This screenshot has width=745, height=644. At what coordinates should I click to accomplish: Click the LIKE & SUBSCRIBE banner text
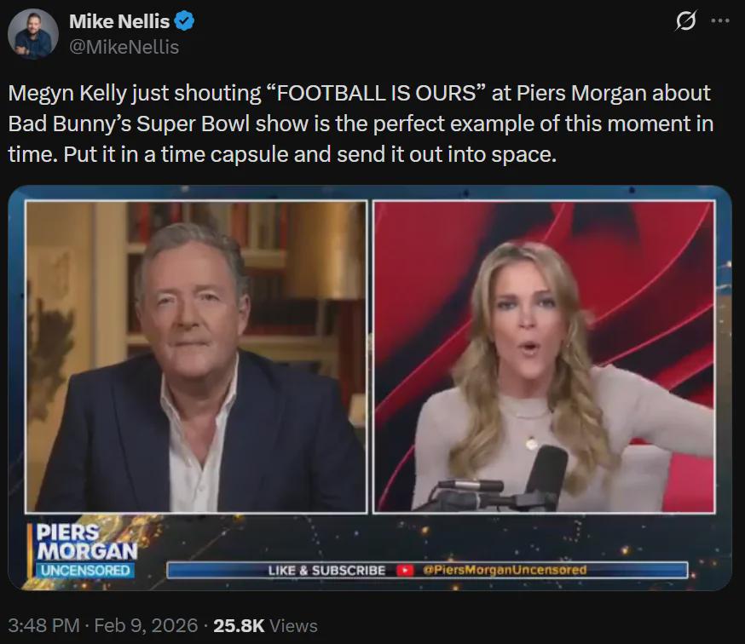(x=326, y=571)
